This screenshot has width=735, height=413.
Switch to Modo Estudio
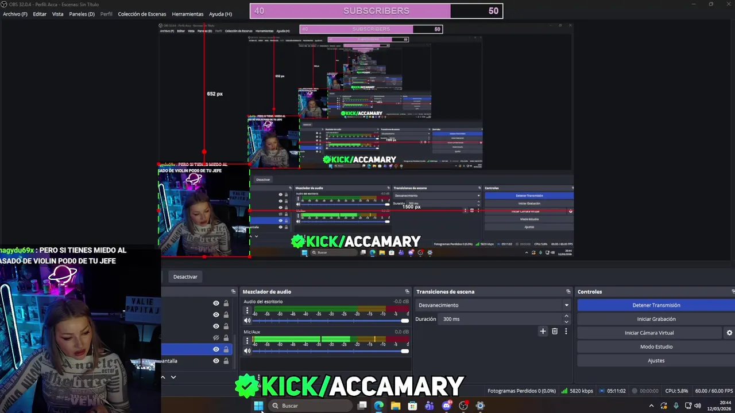click(x=656, y=346)
